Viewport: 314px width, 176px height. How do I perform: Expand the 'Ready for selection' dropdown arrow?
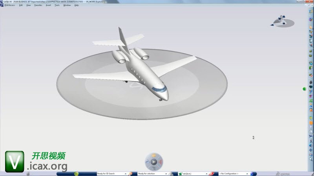pyautogui.click(x=166, y=174)
